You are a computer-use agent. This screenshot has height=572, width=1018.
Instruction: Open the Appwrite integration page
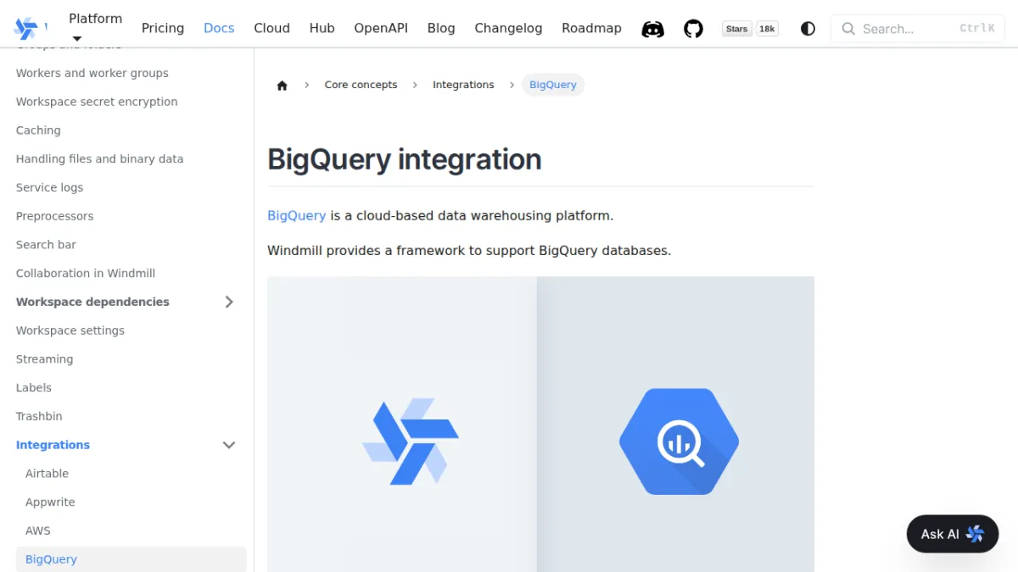(50, 503)
